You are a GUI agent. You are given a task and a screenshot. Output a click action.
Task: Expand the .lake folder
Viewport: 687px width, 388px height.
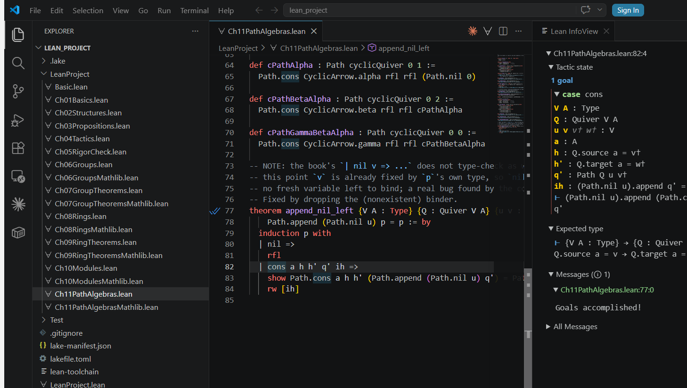click(x=44, y=61)
